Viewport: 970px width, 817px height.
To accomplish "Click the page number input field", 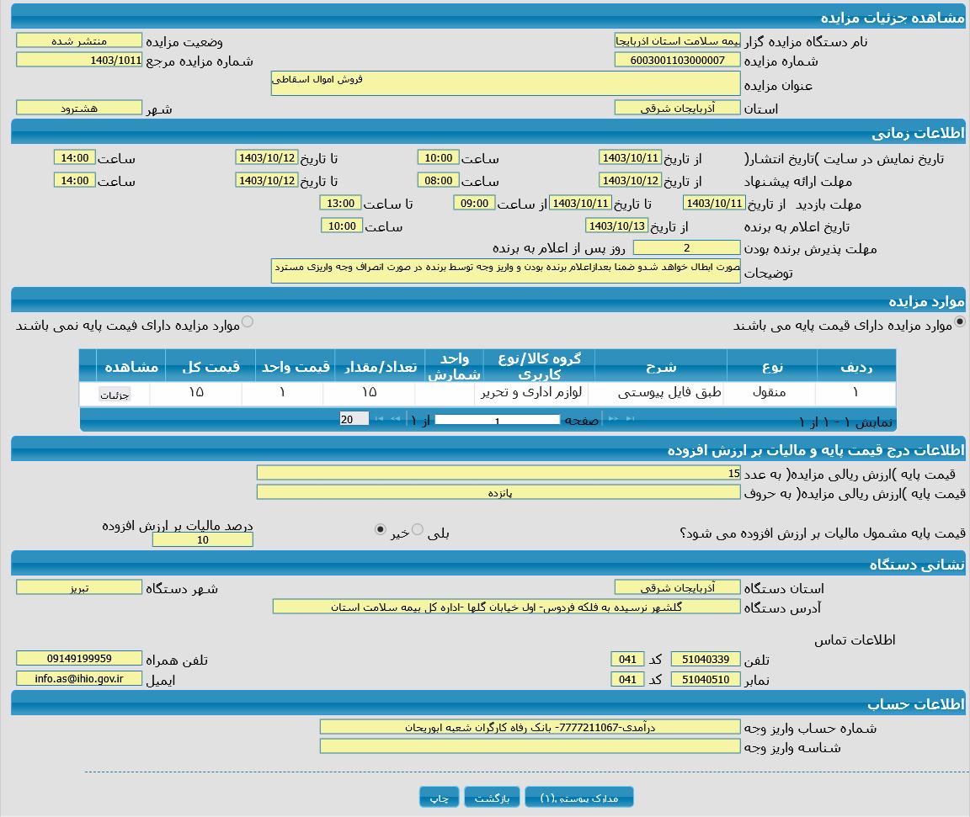I will pyautogui.click(x=497, y=420).
